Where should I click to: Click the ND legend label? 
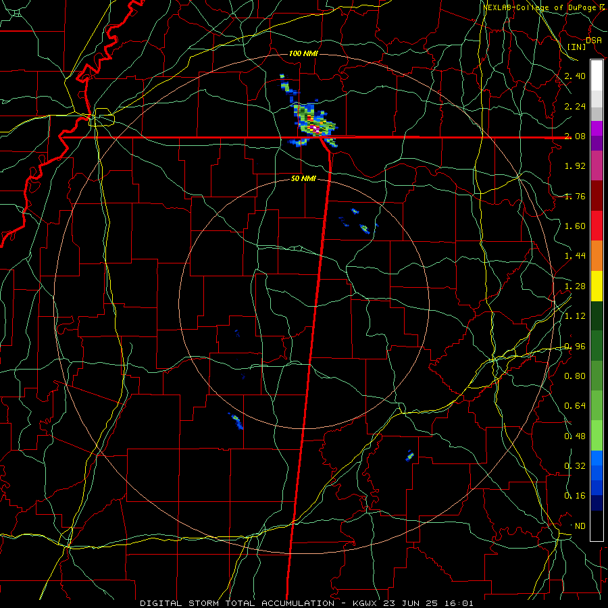pyautogui.click(x=580, y=526)
